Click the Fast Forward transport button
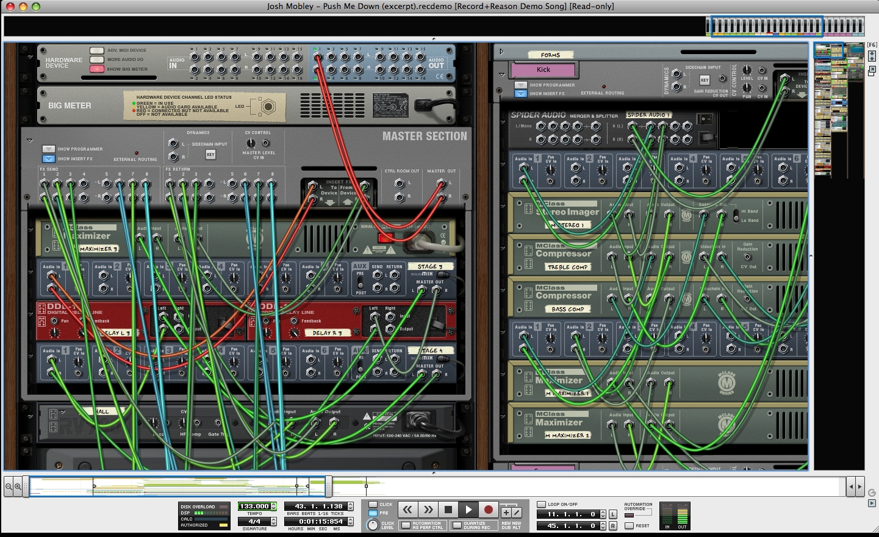Image resolution: width=879 pixels, height=537 pixels. 428,510
